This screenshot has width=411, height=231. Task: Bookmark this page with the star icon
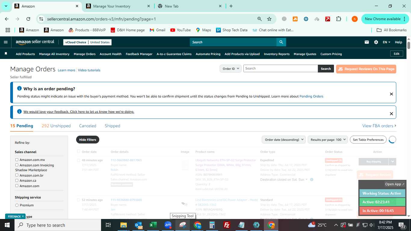click(x=269, y=19)
